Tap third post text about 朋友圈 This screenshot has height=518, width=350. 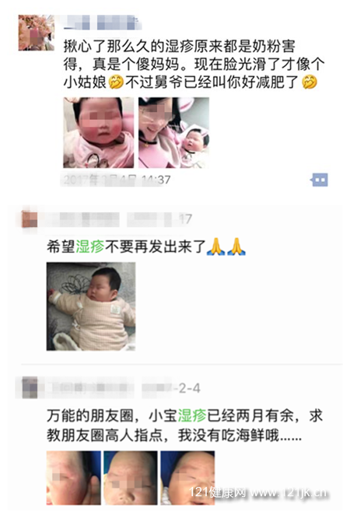click(185, 425)
